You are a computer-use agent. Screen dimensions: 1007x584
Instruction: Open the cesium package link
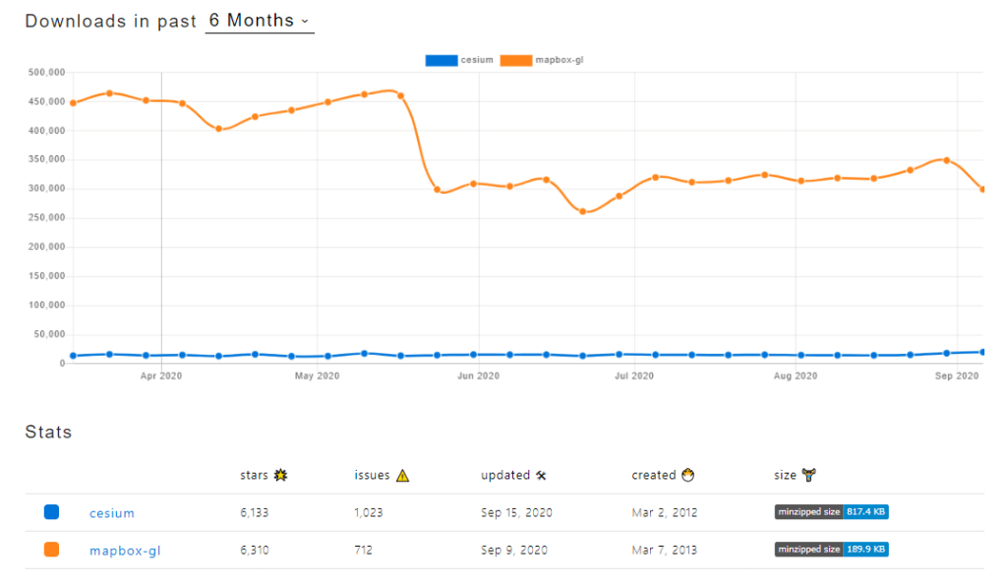point(111,513)
